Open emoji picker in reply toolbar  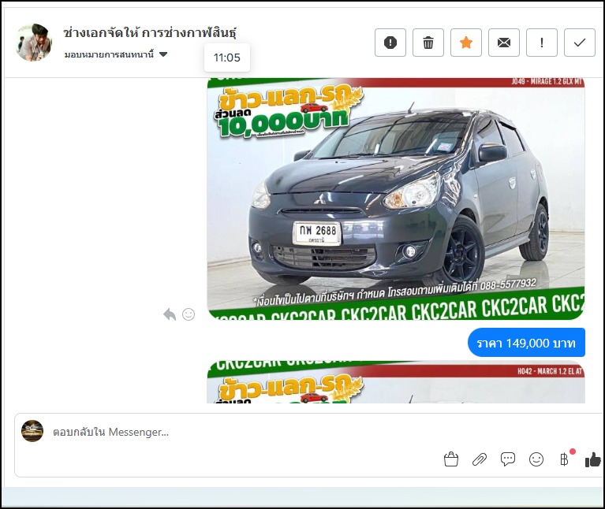point(536,459)
